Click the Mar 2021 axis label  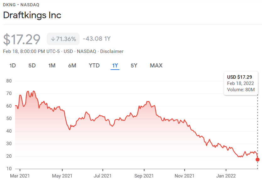[20, 176]
